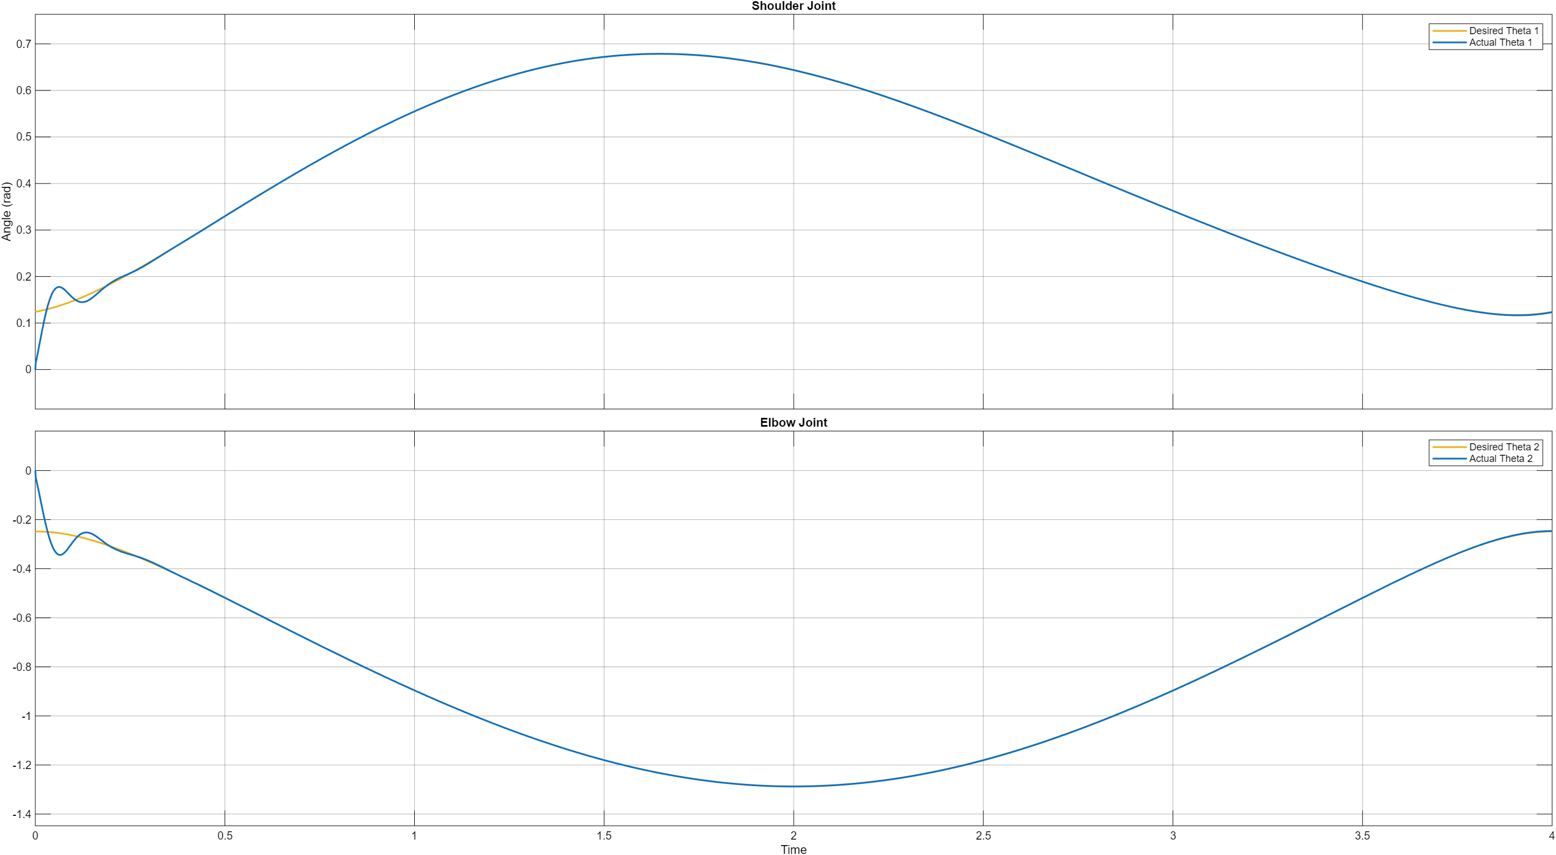Image resolution: width=1556 pixels, height=855 pixels.
Task: Click the 3.5 tick label on time axis
Action: click(1362, 836)
